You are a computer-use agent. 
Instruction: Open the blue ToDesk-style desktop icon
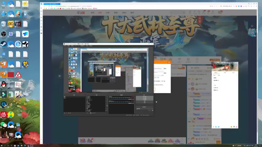pos(25,34)
